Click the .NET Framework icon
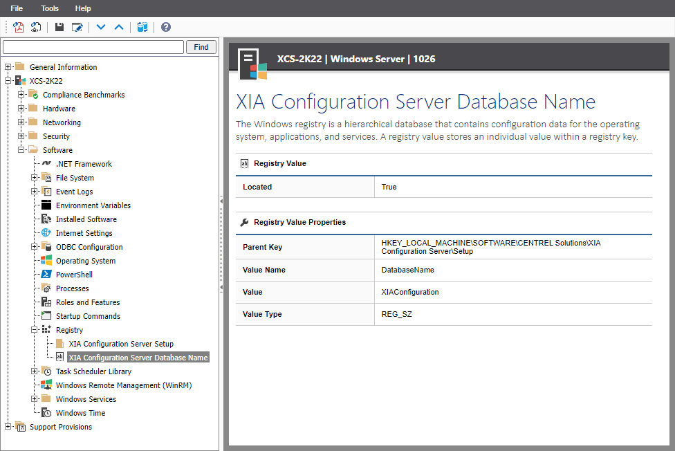675x451 pixels. click(46, 164)
